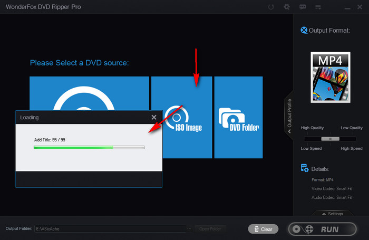Image resolution: width=369 pixels, height=240 pixels.
Task: Close the Loading dialog
Action: click(154, 117)
